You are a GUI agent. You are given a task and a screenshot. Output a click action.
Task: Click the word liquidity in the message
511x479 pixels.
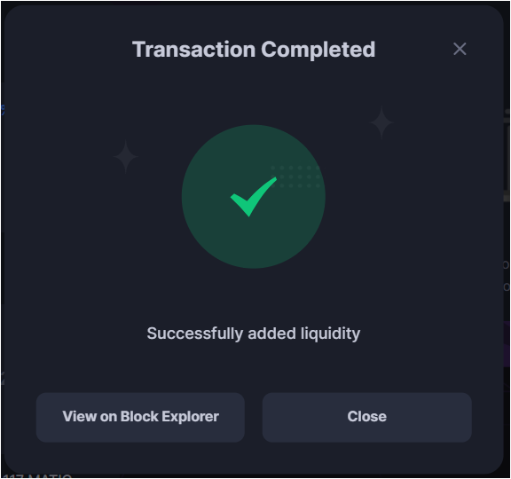tap(330, 334)
